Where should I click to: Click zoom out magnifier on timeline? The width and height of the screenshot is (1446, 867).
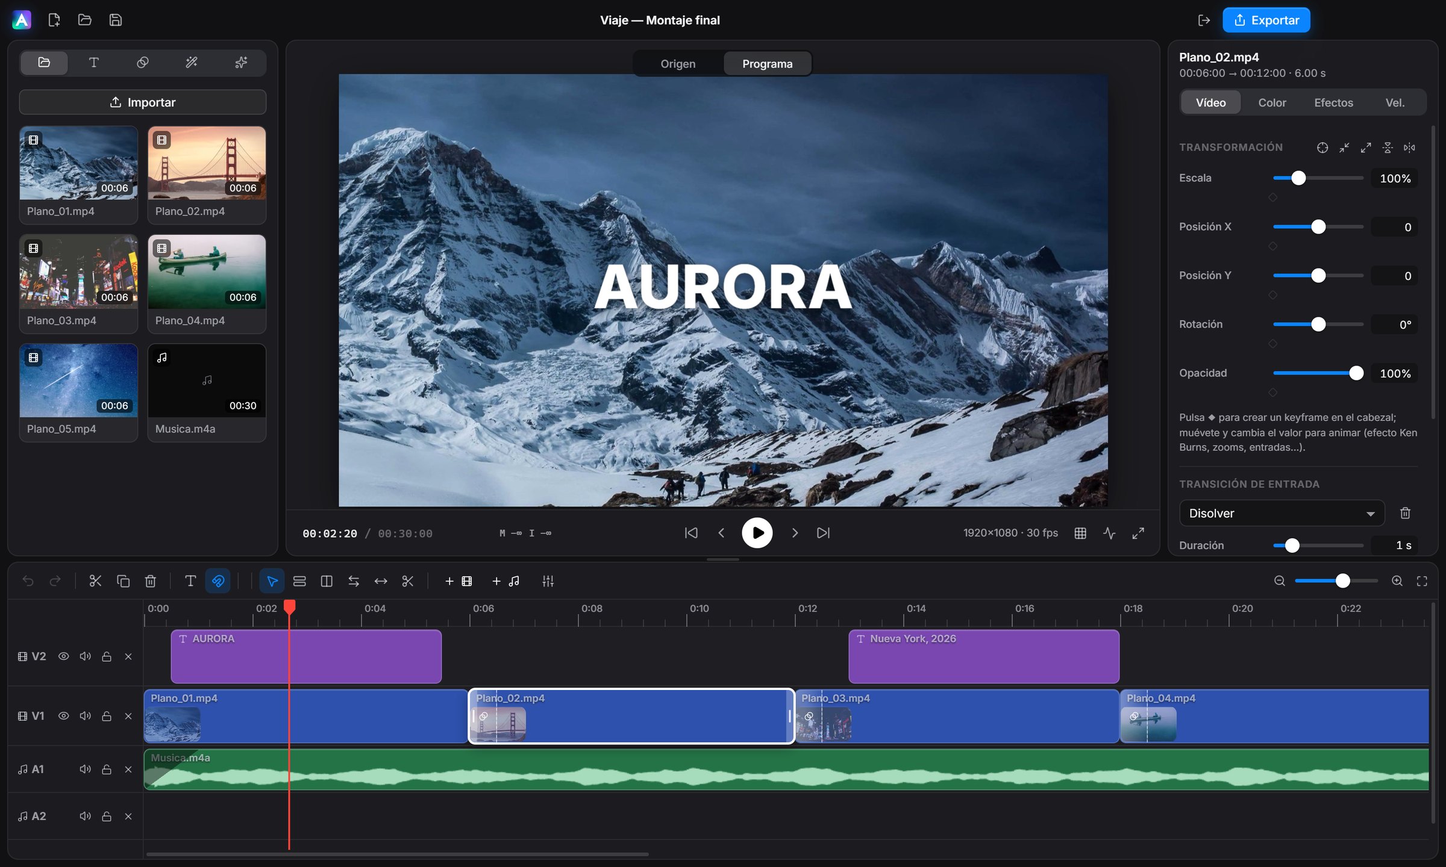click(x=1280, y=581)
